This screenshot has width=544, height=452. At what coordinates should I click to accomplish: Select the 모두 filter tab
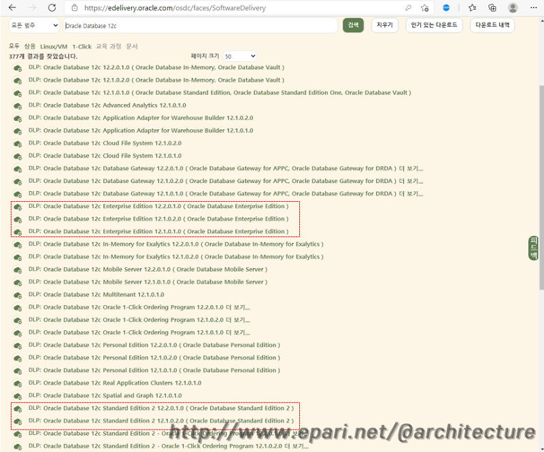pos(14,46)
